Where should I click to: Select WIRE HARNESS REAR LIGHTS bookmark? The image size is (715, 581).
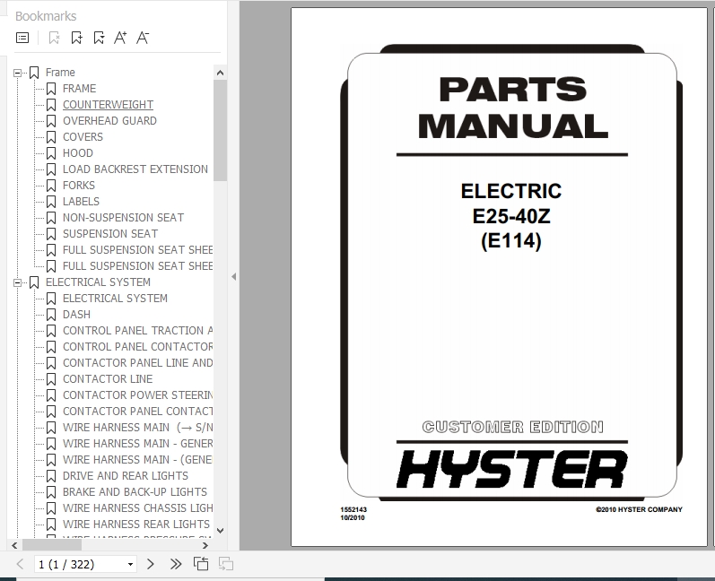click(135, 525)
